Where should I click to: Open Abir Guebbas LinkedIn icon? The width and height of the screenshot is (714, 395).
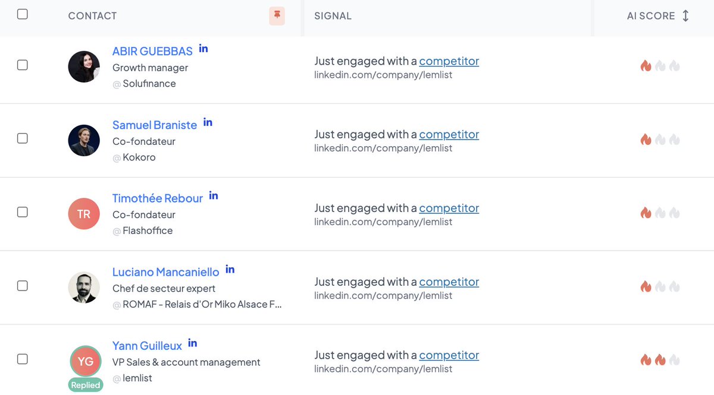[203, 49]
